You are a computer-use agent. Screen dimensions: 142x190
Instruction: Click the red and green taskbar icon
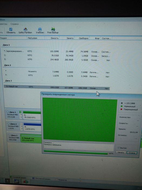(25, 182)
